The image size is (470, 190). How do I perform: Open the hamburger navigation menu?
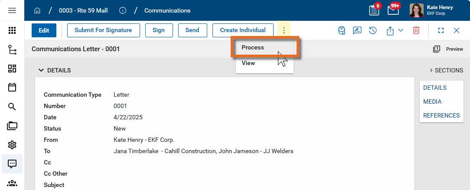coord(12,10)
